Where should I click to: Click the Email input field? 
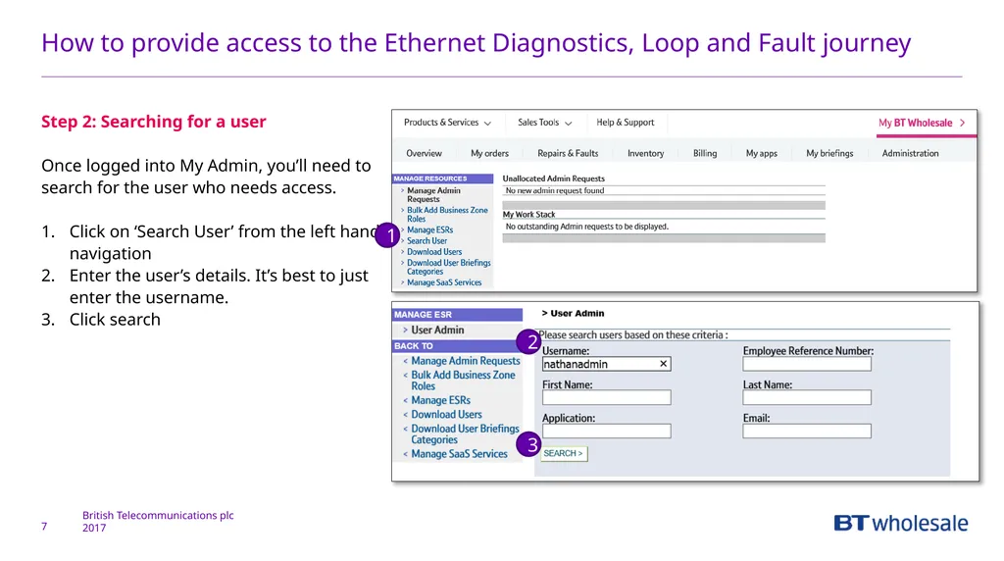coord(807,431)
